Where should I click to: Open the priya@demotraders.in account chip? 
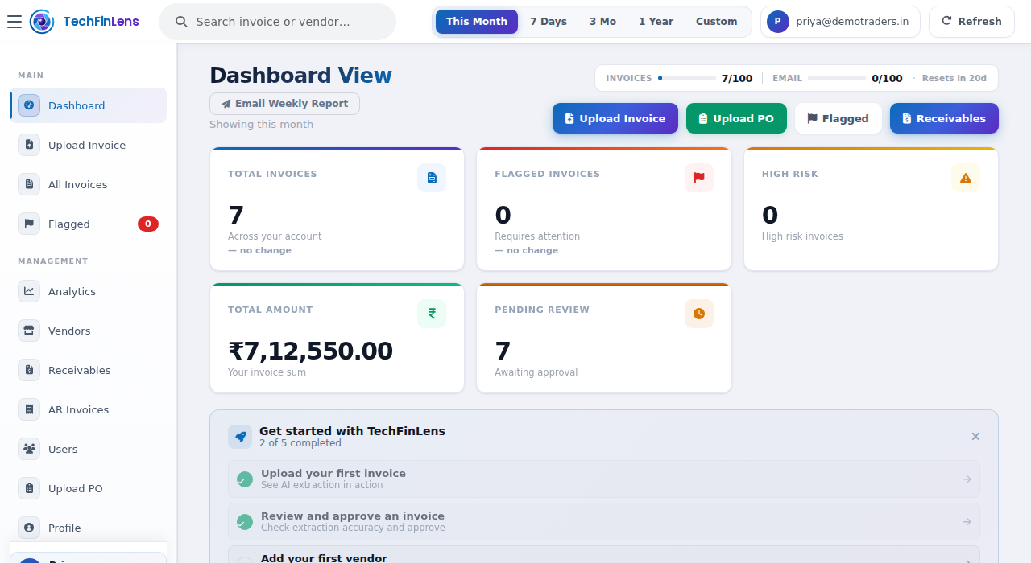[x=840, y=22]
